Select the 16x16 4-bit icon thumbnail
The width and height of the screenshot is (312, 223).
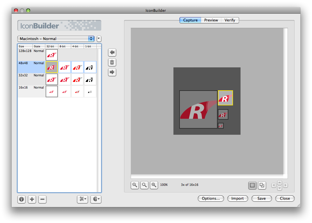tap(77, 91)
